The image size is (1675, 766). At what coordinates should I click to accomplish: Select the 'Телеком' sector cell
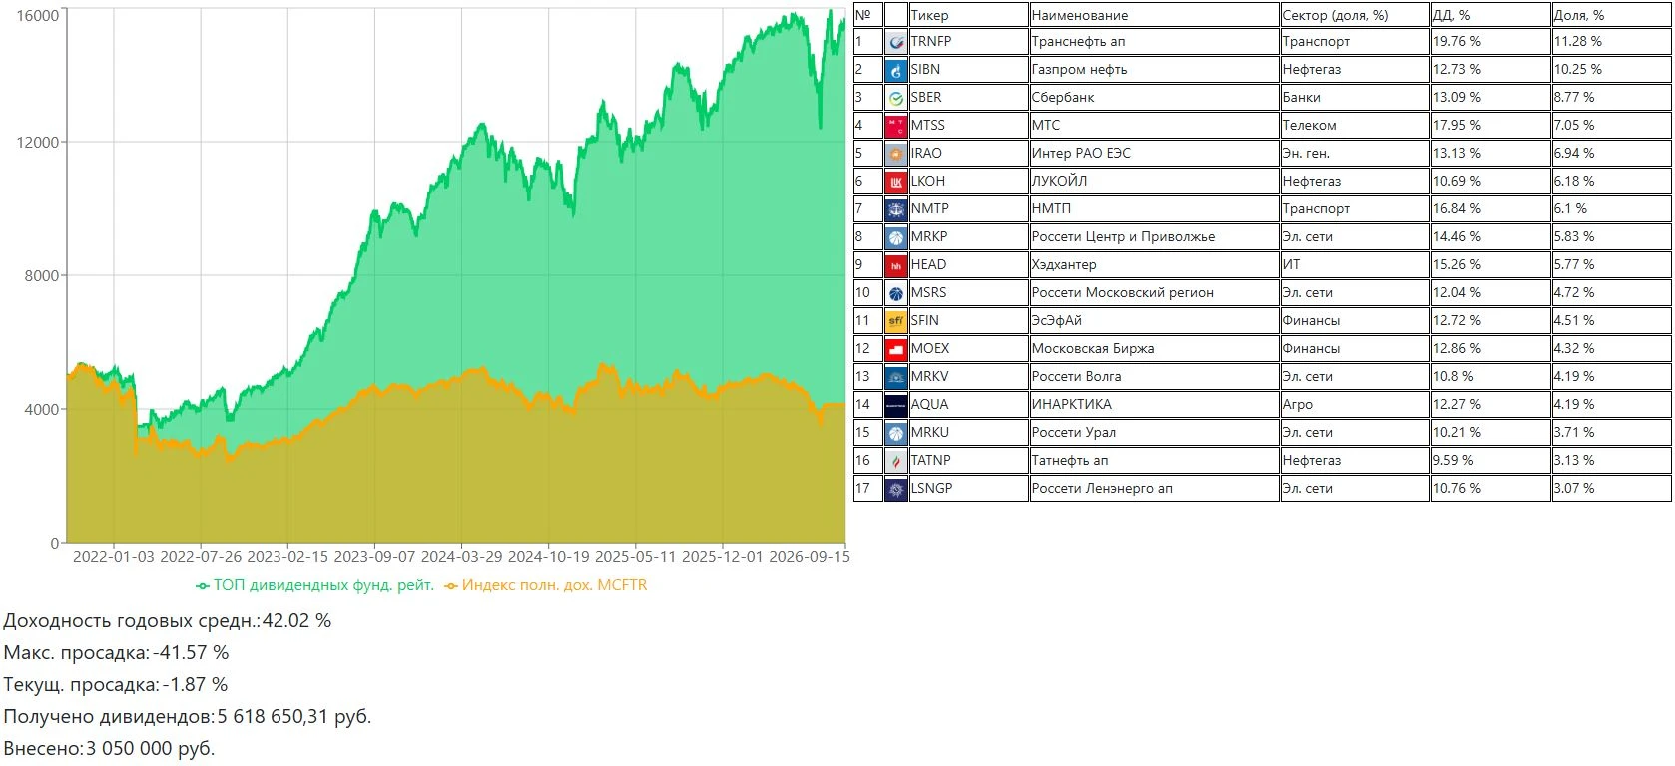(1355, 126)
